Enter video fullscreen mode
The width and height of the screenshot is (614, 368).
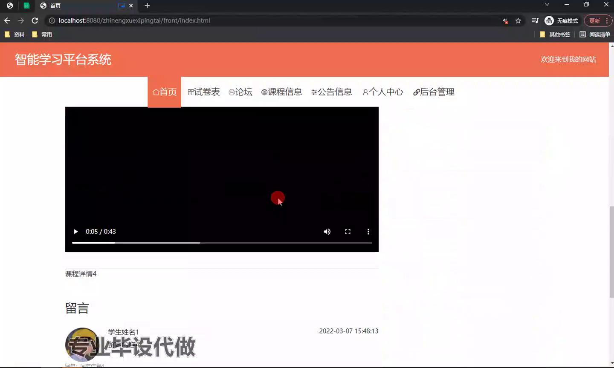(348, 232)
